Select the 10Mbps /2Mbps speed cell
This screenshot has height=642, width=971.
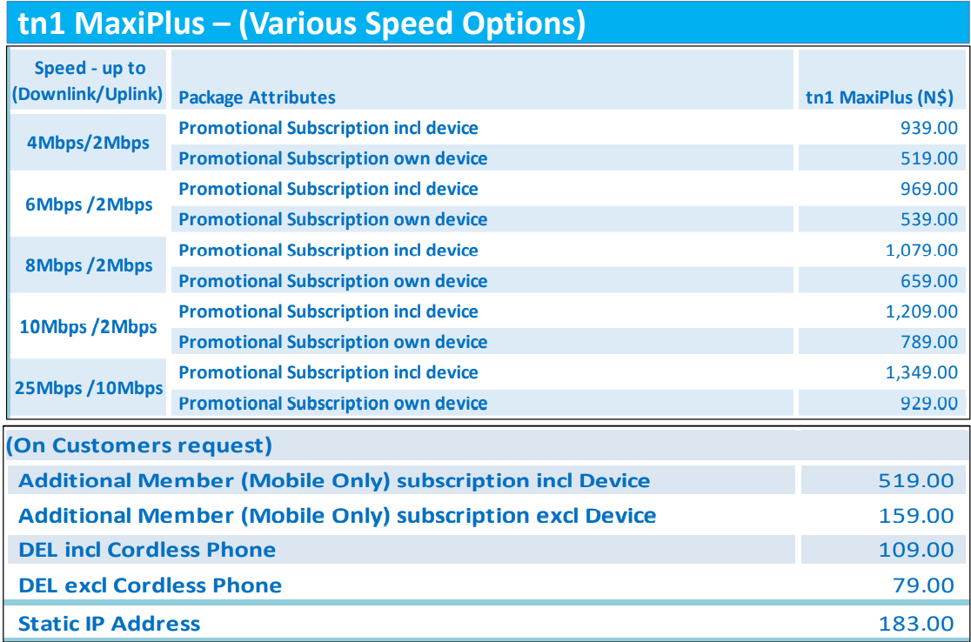tap(88, 327)
